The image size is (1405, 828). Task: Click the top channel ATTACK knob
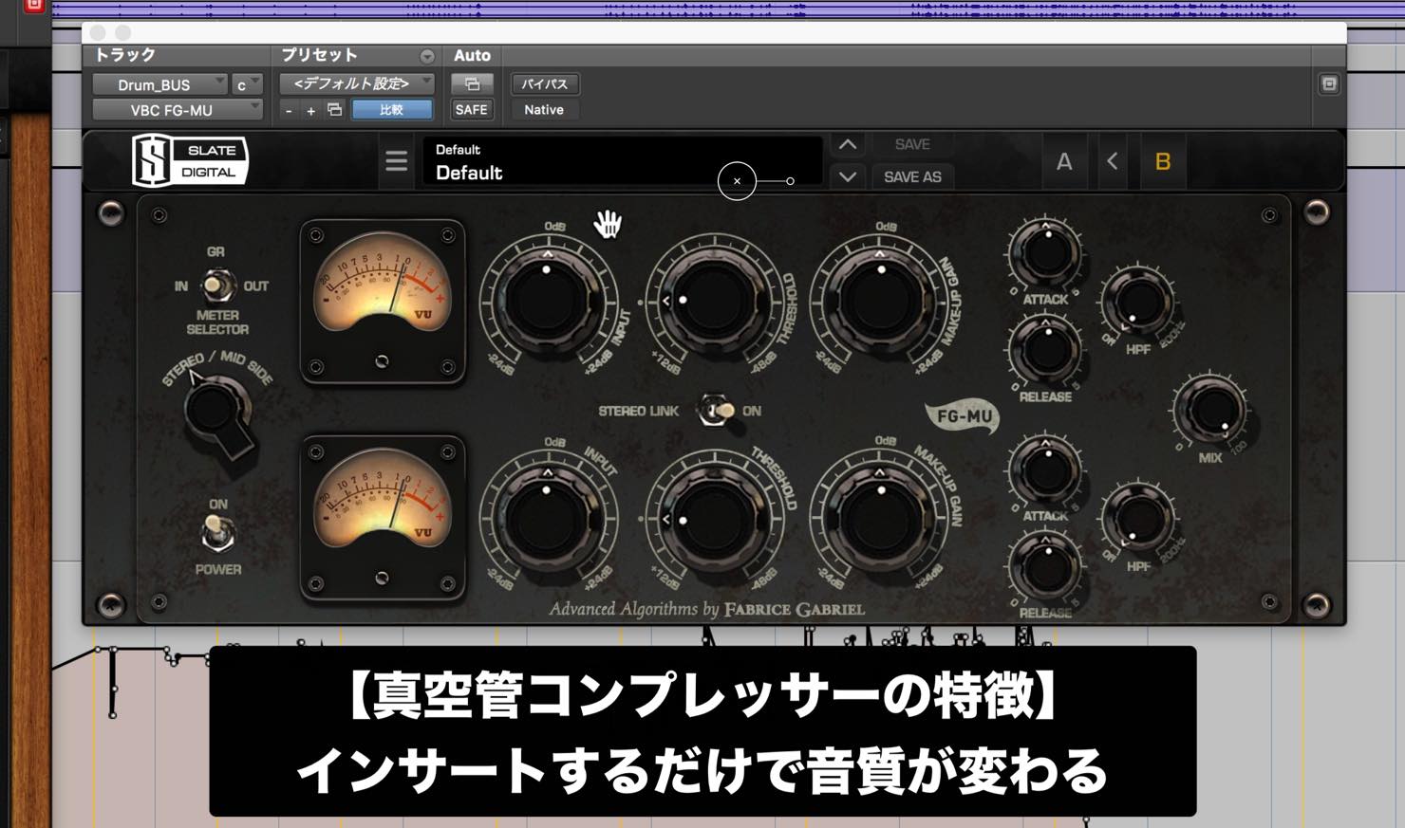[x=1045, y=253]
